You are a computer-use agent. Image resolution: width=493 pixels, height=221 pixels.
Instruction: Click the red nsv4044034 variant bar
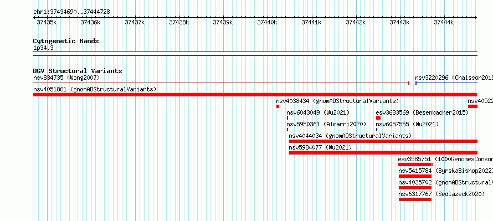(383, 141)
